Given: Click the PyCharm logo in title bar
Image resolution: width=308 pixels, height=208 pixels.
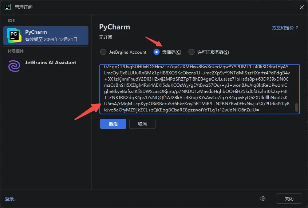Looking at the screenshot, I should pos(8,7).
